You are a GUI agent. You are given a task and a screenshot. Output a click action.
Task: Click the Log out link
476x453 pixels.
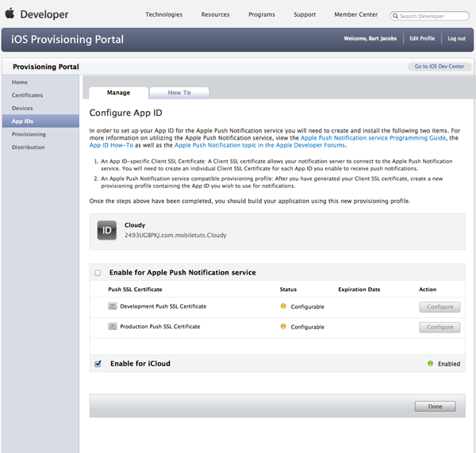(456, 39)
